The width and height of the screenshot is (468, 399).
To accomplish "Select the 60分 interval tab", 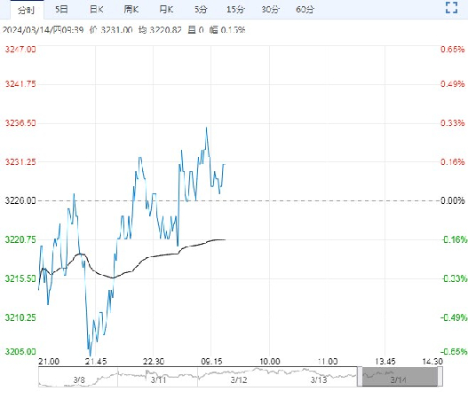I will tap(305, 10).
